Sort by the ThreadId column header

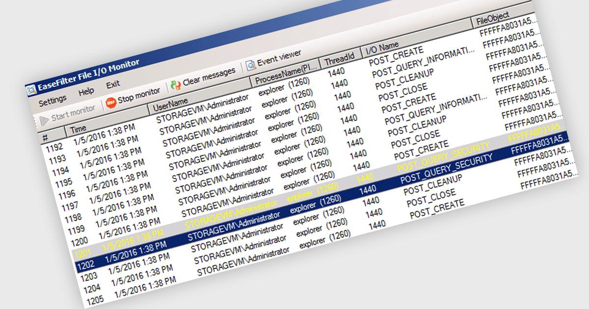pos(340,59)
